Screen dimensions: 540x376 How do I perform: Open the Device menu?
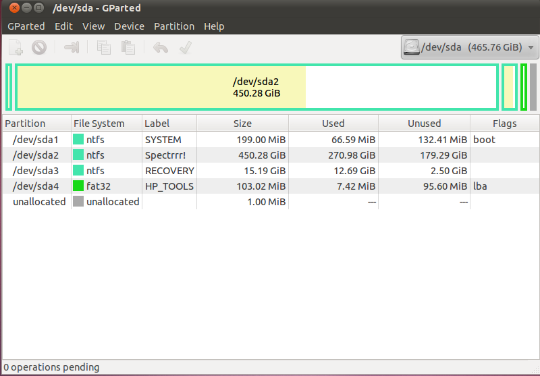tap(129, 26)
